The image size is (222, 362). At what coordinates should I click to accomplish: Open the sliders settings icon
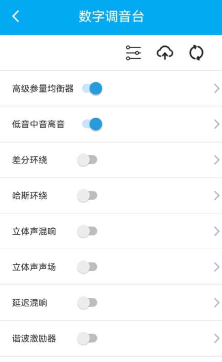tap(133, 53)
